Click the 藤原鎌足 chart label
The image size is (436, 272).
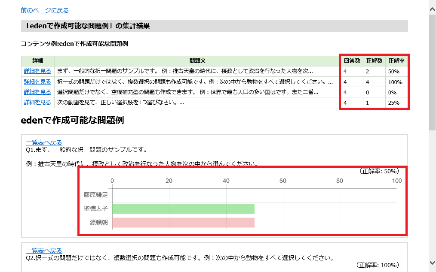click(x=95, y=195)
